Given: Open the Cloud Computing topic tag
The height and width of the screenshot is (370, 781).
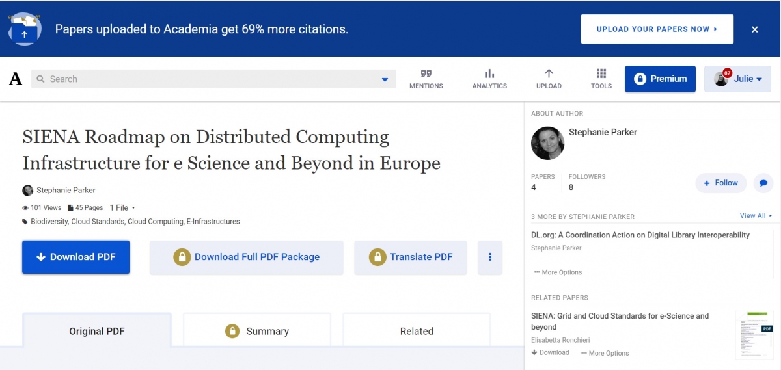Looking at the screenshot, I should [156, 222].
